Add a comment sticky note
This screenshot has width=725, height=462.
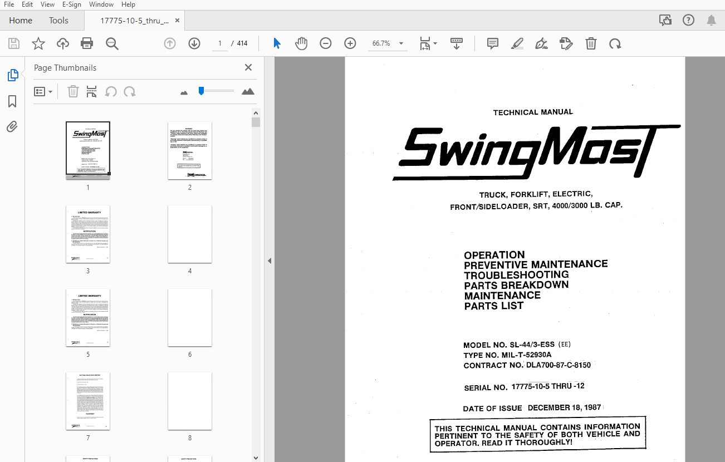tap(492, 43)
